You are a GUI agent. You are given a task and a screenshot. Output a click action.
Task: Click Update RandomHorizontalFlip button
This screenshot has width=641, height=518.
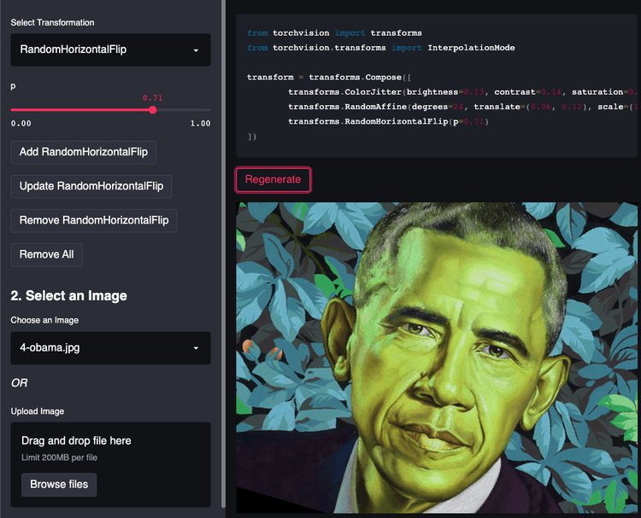pyautogui.click(x=91, y=187)
